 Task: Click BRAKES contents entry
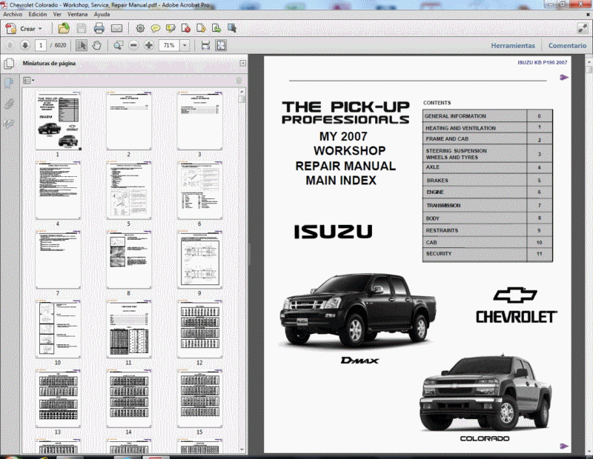pos(437,181)
